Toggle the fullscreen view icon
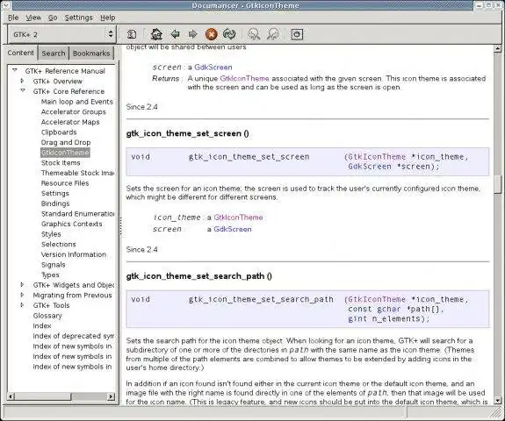Image resolution: width=505 pixels, height=421 pixels. point(297,34)
